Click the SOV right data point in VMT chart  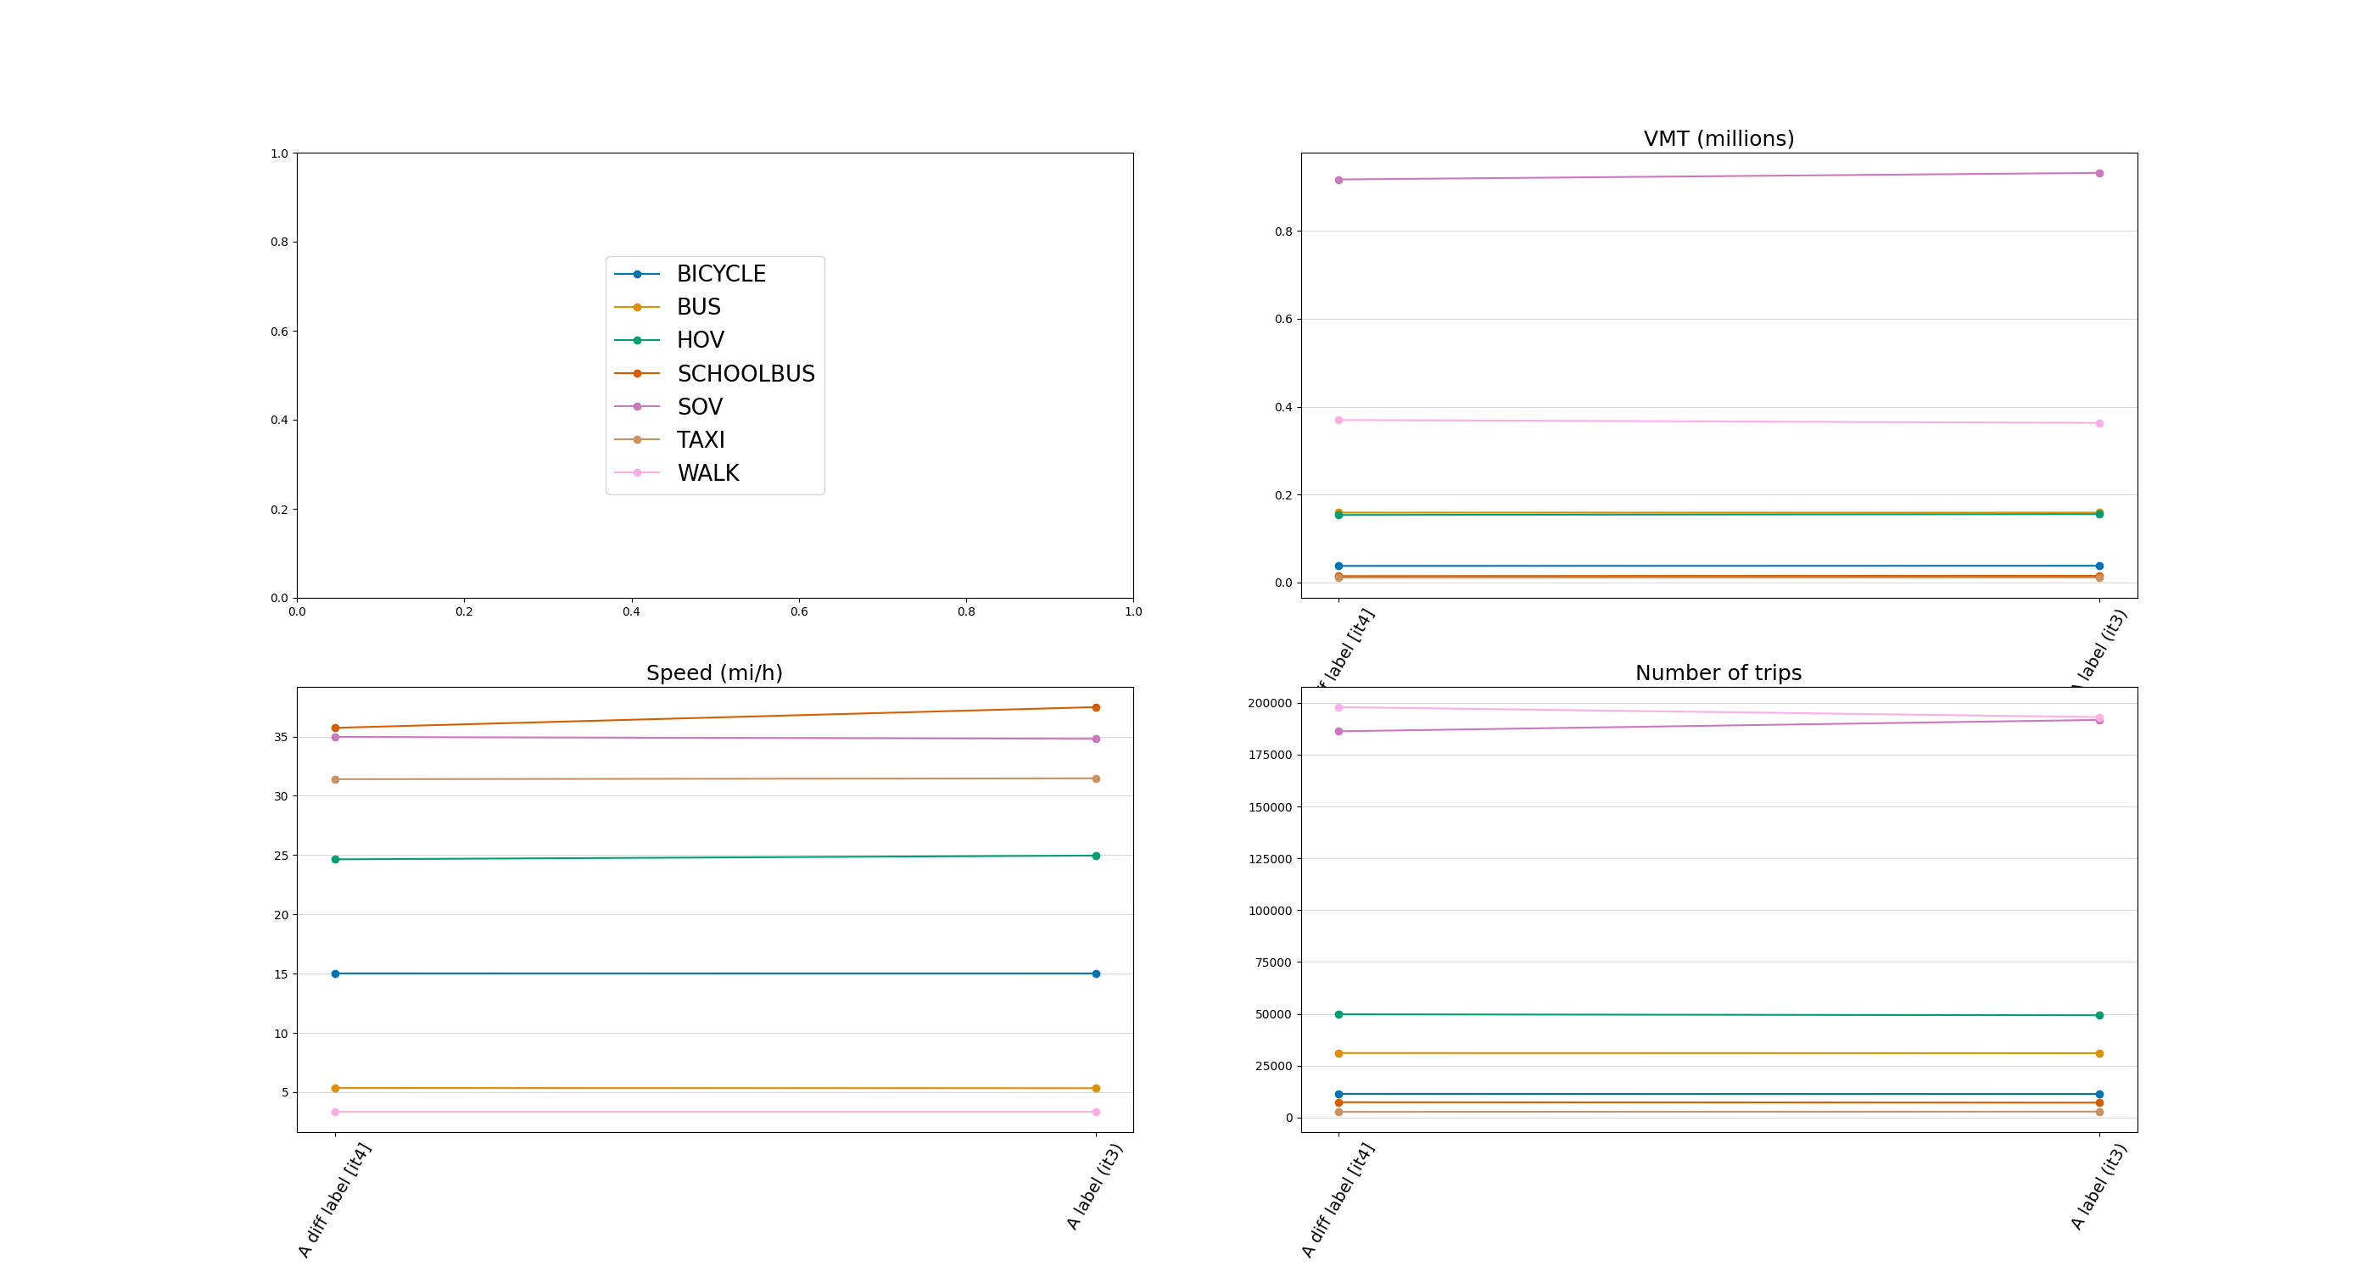pyautogui.click(x=2099, y=173)
